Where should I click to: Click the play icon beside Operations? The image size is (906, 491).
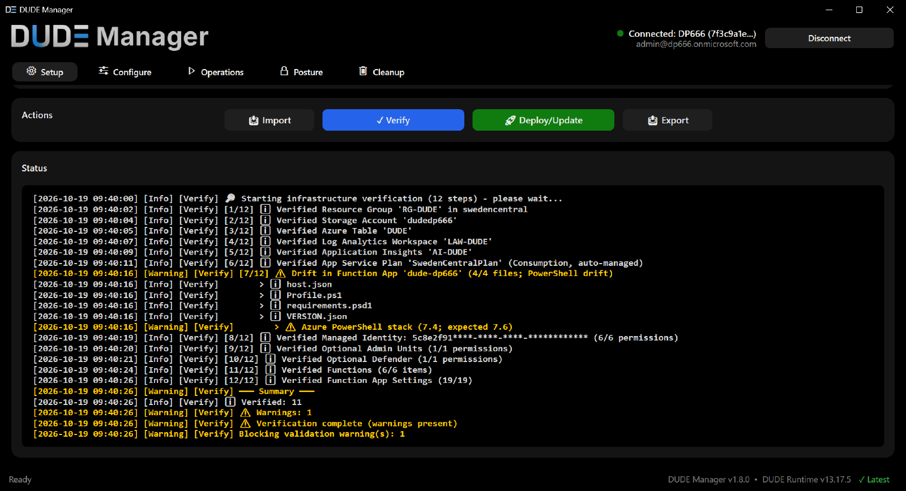coord(191,71)
